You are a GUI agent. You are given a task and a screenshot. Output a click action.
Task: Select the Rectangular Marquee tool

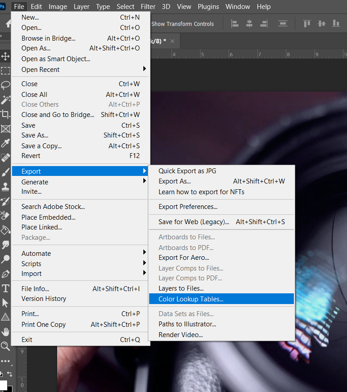click(x=5, y=71)
